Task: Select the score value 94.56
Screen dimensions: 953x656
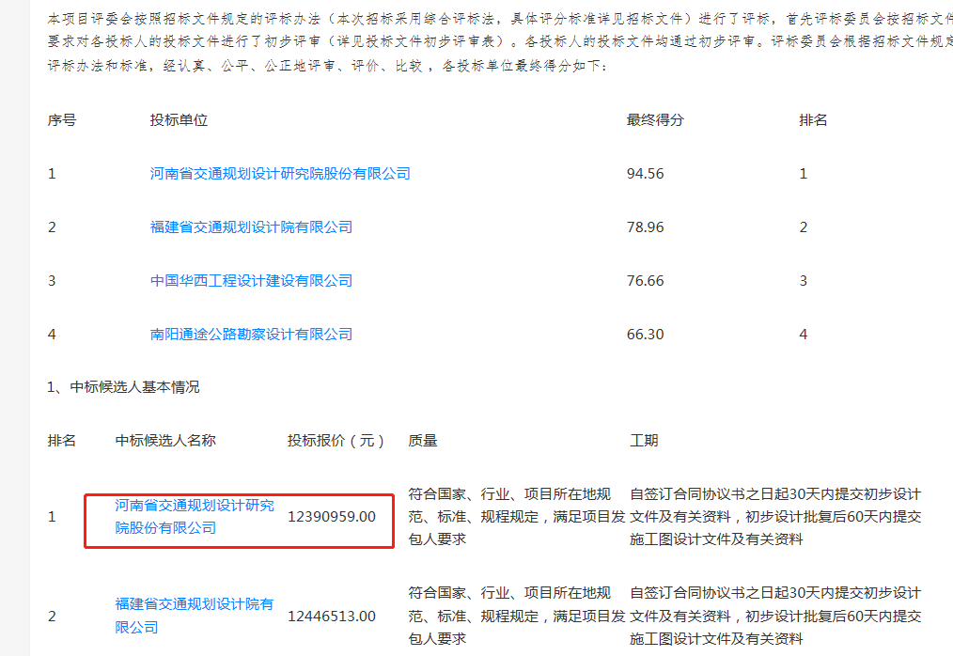Action: click(x=645, y=174)
